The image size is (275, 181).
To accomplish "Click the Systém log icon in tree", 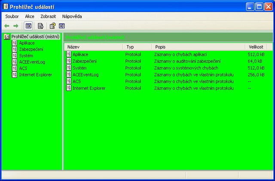I will [14, 55].
